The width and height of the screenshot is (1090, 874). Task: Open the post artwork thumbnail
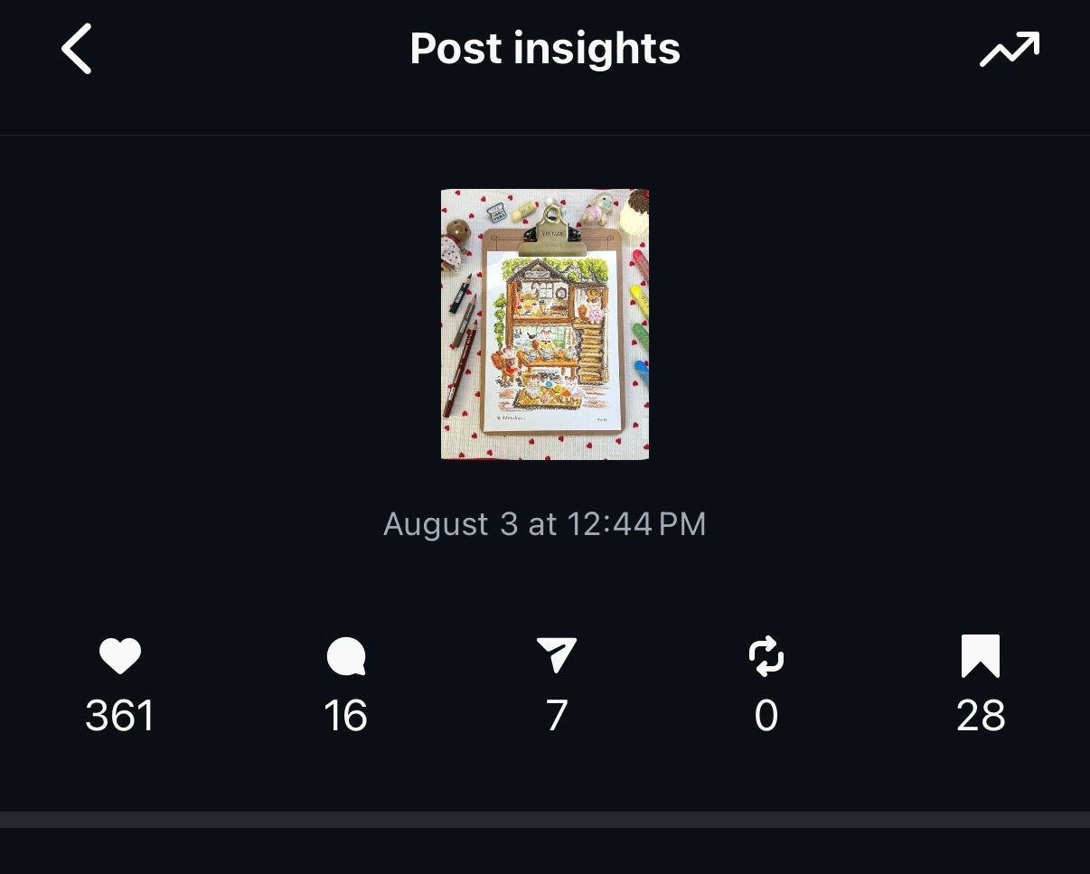point(545,324)
